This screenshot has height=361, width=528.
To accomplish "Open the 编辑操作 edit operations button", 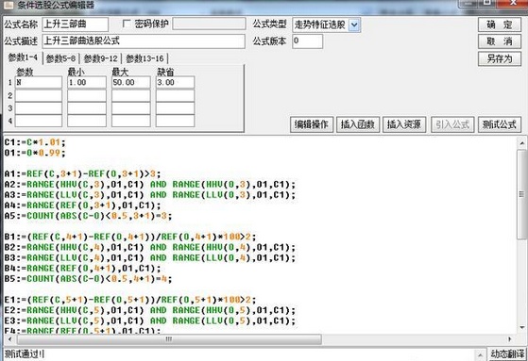I will coord(312,124).
